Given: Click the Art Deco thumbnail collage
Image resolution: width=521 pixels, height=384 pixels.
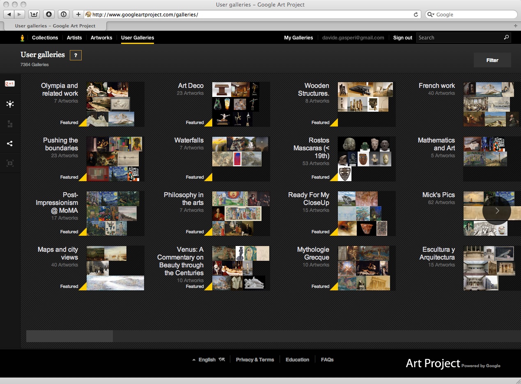Looking at the screenshot, I should tap(241, 104).
